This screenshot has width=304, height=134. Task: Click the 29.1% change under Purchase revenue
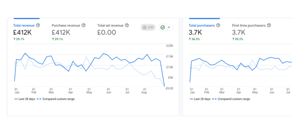coord(57,39)
